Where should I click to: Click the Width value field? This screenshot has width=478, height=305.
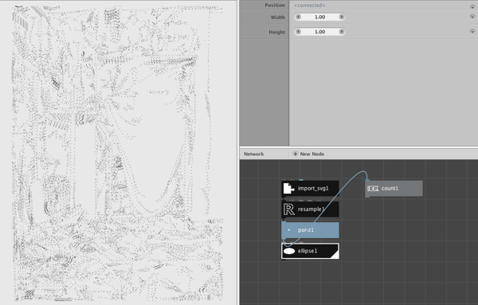319,17
